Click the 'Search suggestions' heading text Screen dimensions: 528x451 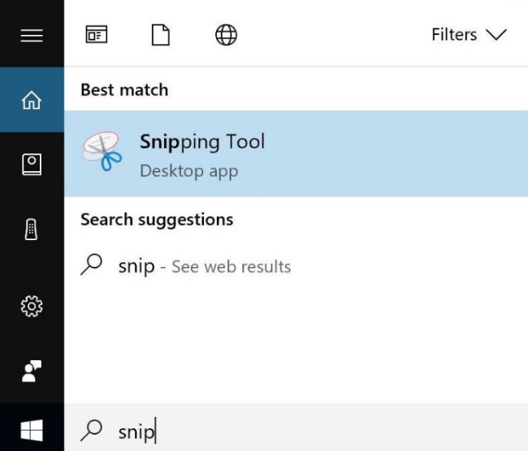point(157,221)
